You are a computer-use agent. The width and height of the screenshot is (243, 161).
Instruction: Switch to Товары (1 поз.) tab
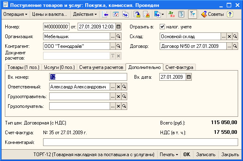pyautogui.click(x=24, y=67)
